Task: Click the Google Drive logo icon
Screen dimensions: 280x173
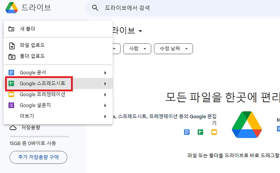Action: click(x=12, y=8)
